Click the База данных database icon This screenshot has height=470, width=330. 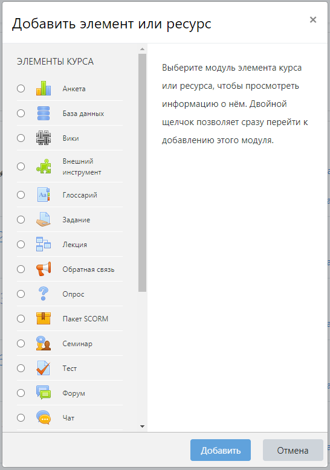[44, 114]
